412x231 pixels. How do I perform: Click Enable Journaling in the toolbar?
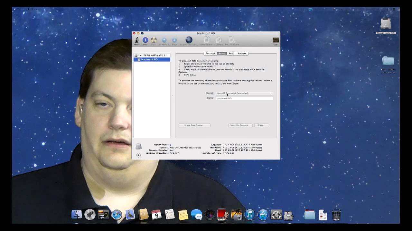[x=189, y=40]
